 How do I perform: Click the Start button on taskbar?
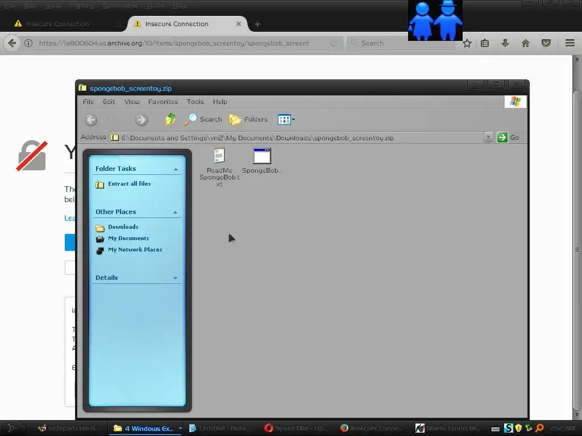[x=12, y=428]
